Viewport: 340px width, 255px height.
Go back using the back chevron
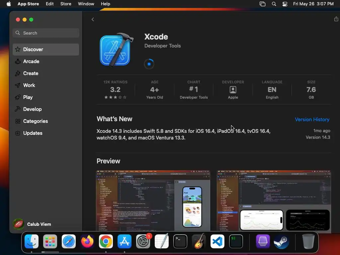click(93, 20)
